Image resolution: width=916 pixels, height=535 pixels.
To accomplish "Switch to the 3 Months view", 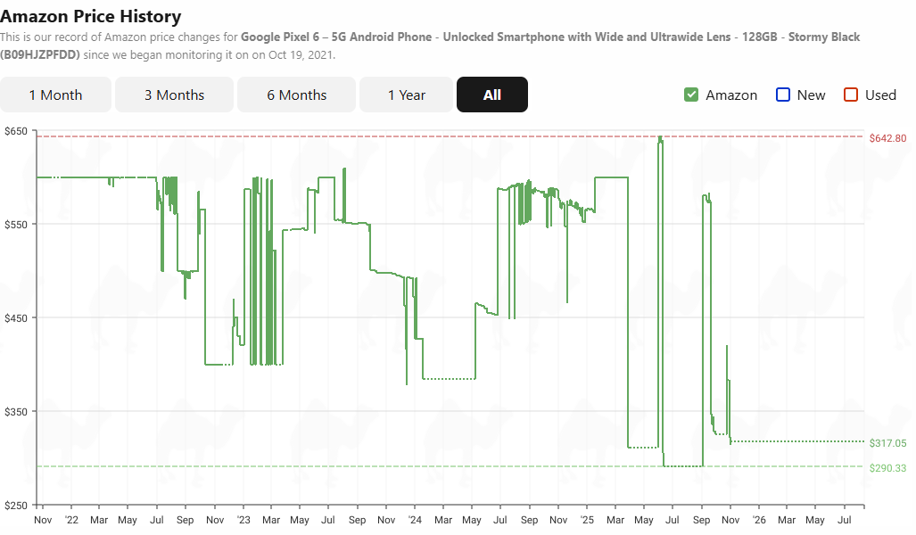I will click(174, 95).
